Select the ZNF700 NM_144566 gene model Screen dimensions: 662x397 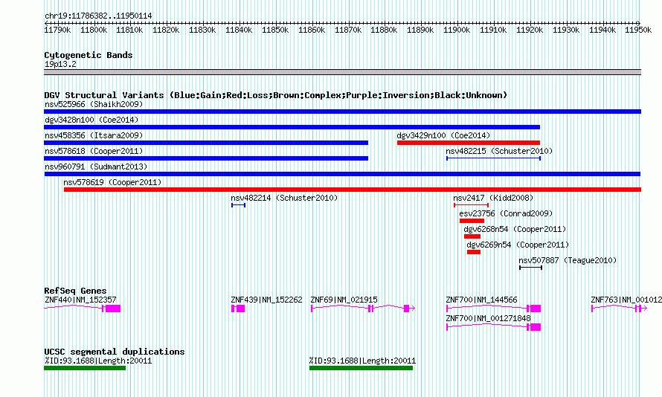point(494,309)
